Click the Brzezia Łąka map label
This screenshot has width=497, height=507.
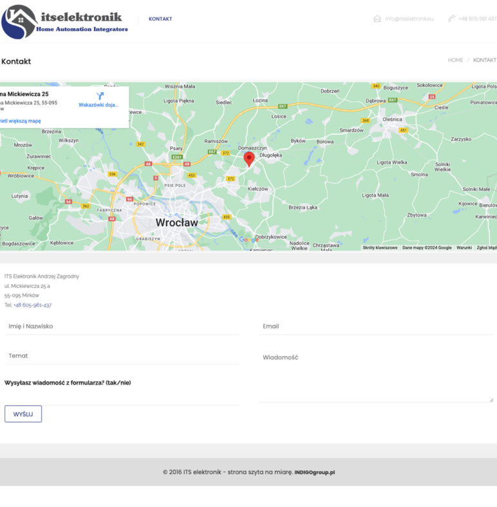pyautogui.click(x=303, y=207)
